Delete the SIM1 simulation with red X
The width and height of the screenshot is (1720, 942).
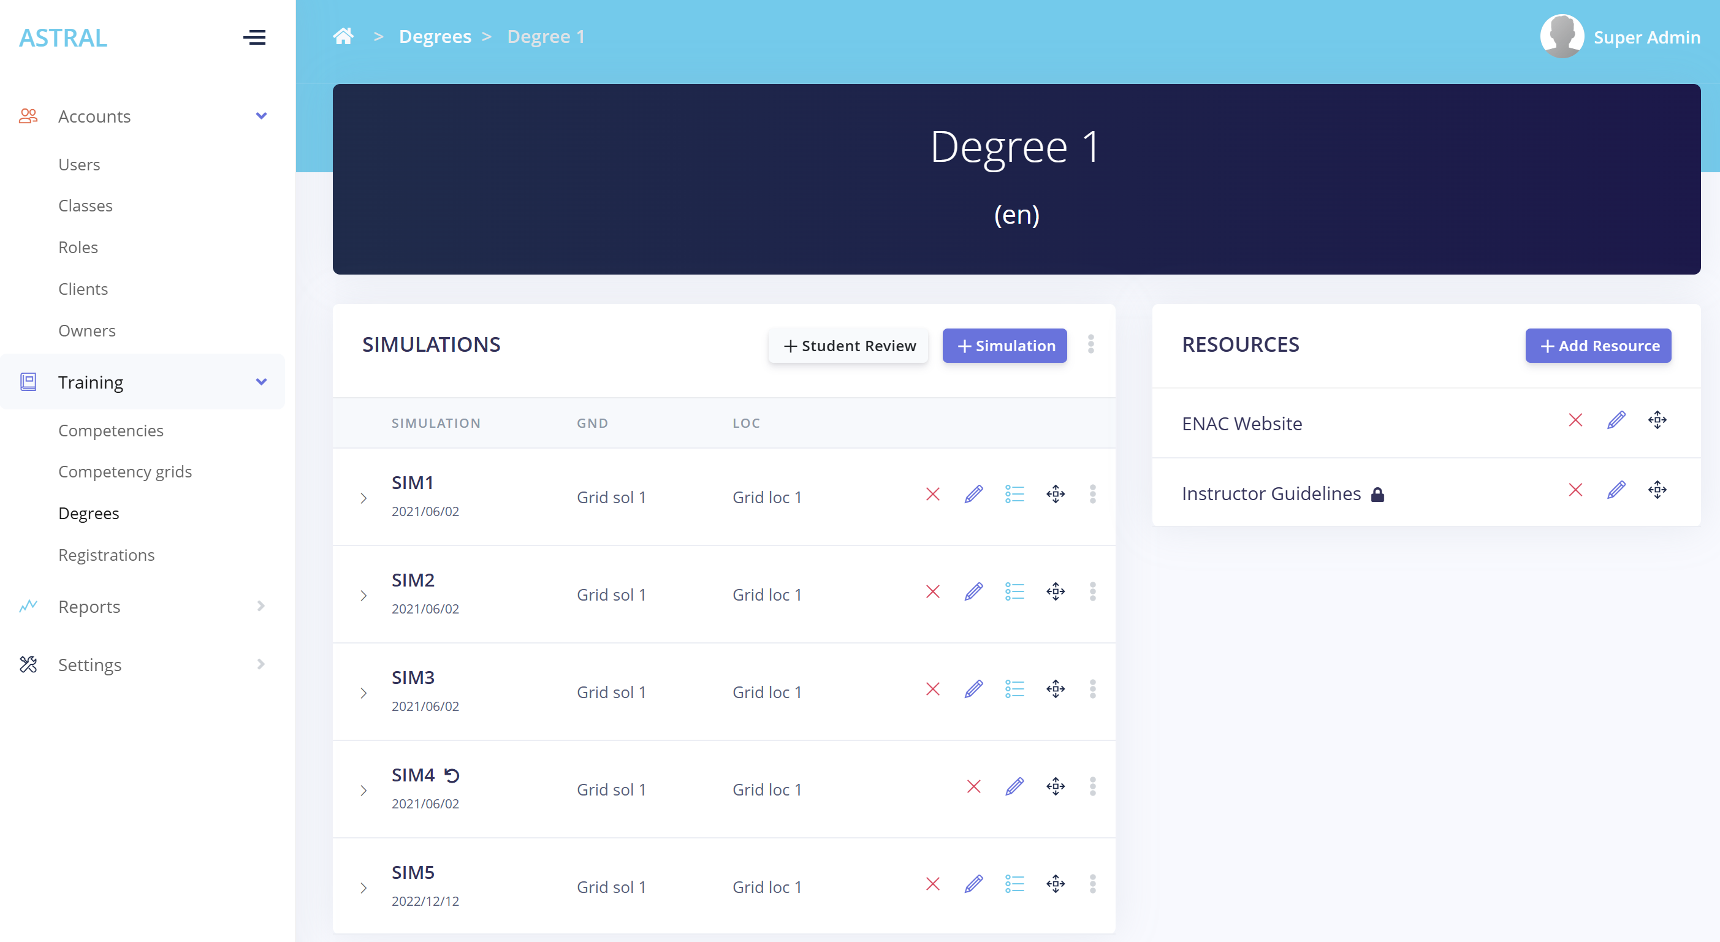pos(933,494)
